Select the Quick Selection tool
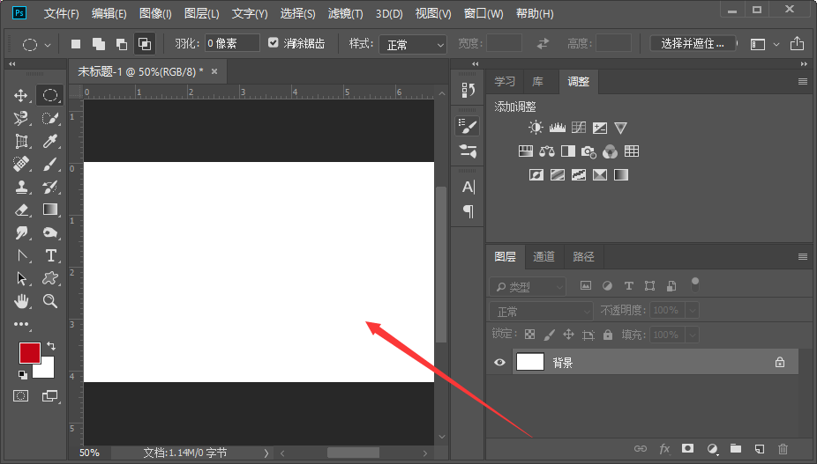Screen dimensions: 817x464 tap(50, 119)
